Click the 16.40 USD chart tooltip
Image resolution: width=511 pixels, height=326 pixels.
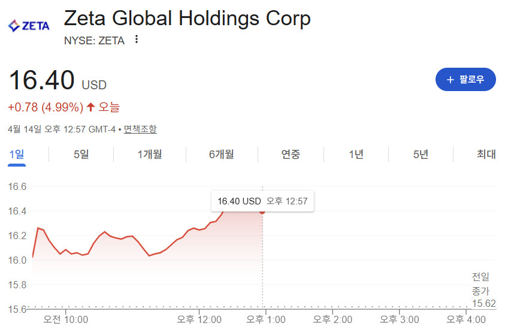click(262, 201)
